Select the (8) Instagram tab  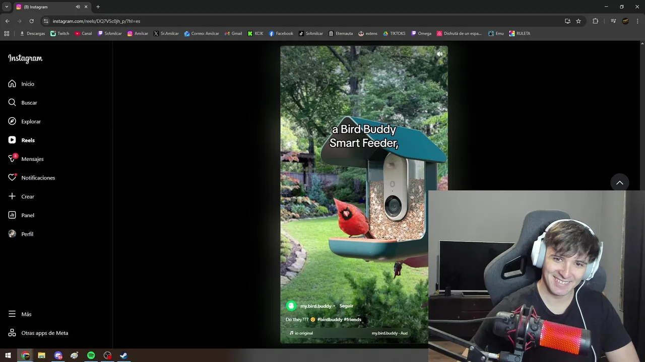52,7
